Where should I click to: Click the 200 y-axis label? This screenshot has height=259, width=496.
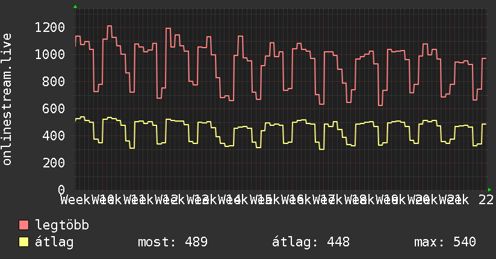pyautogui.click(x=54, y=163)
